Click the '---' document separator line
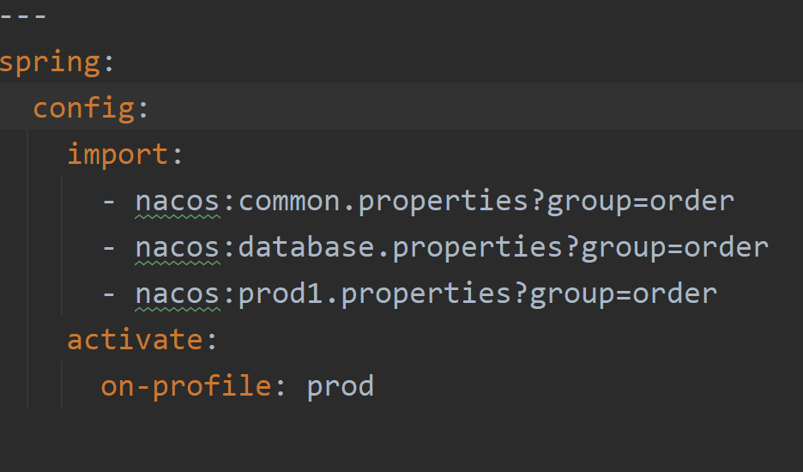Viewport: 803px width, 472px height. coord(23,17)
